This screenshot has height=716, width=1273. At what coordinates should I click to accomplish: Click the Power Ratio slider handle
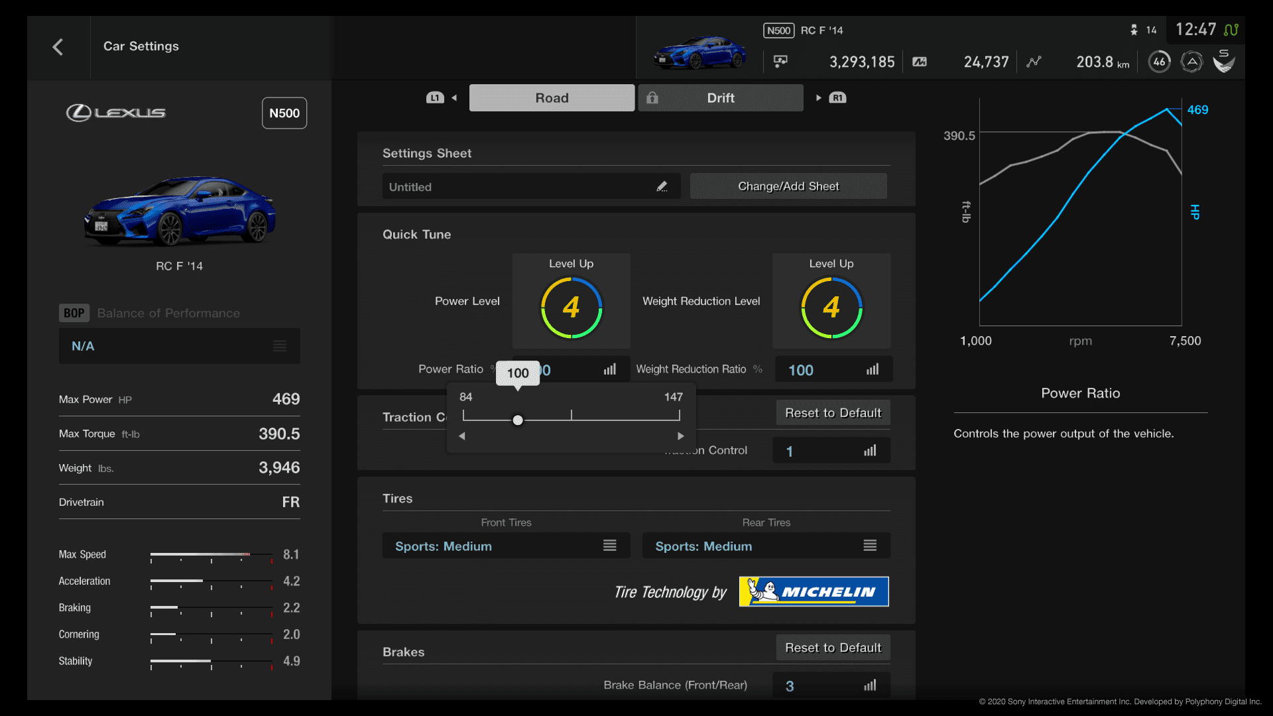click(518, 420)
